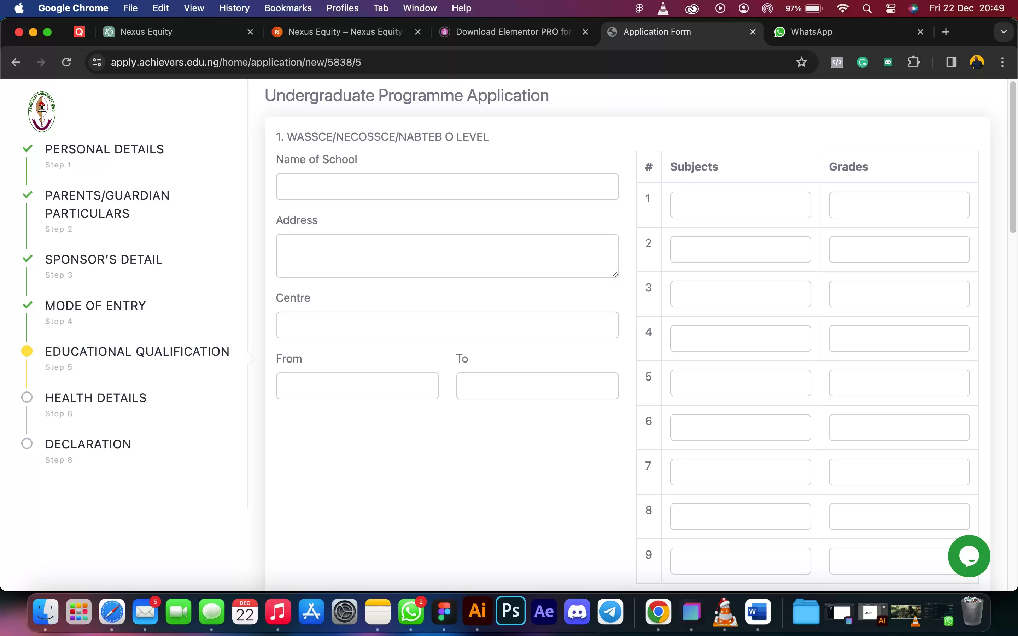Click the Name of School field
1018x636 pixels.
point(447,187)
